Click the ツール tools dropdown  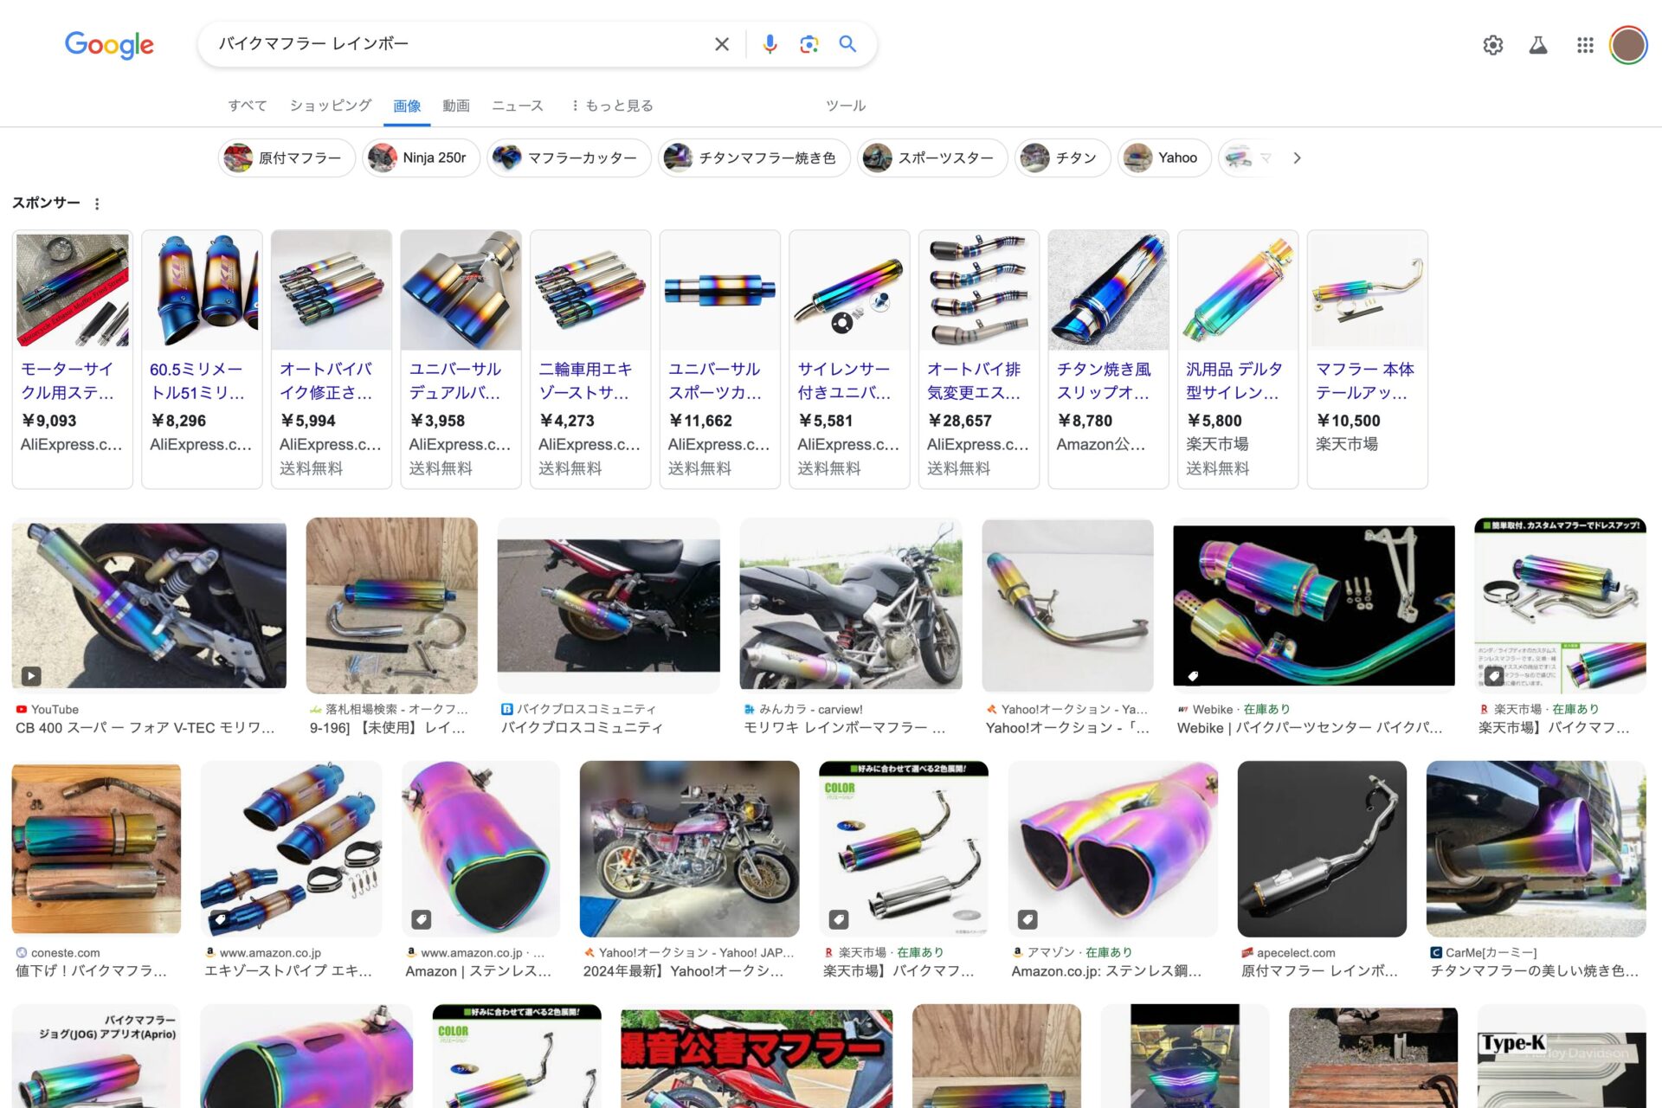coord(845,105)
